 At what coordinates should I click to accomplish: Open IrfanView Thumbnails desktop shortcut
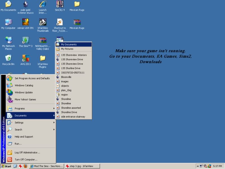(43, 25)
